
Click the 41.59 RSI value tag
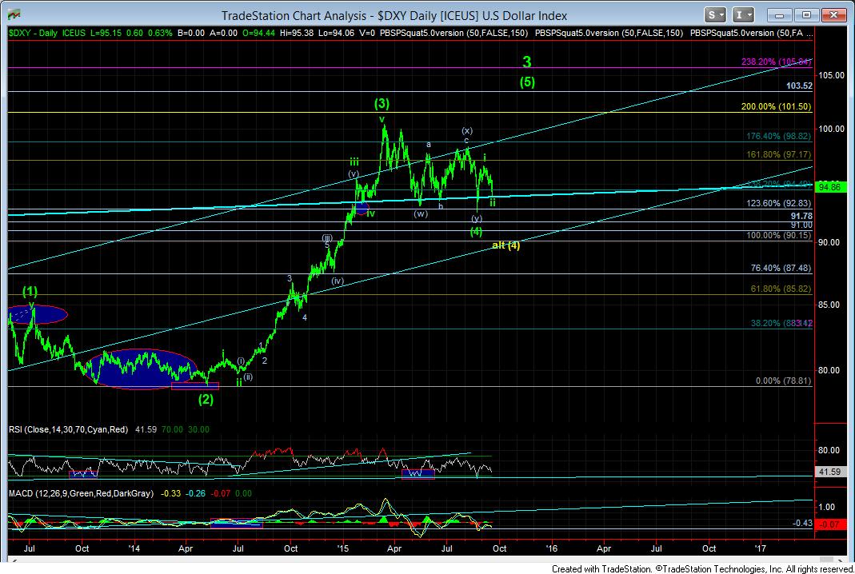coord(830,472)
